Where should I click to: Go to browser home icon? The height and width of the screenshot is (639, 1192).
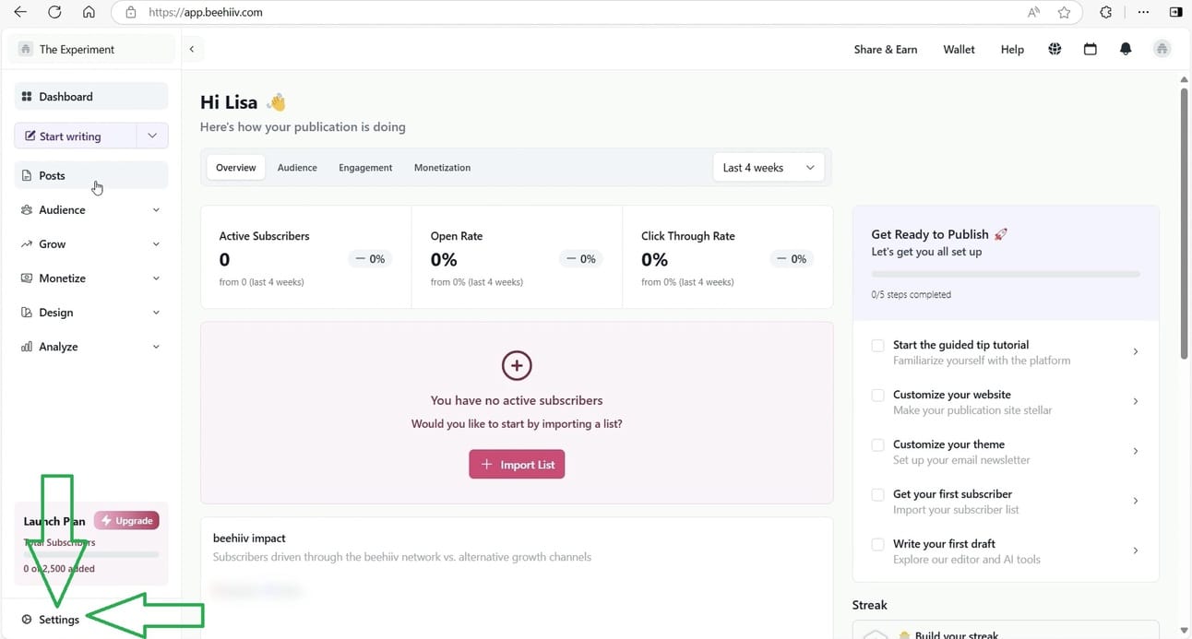tap(89, 12)
